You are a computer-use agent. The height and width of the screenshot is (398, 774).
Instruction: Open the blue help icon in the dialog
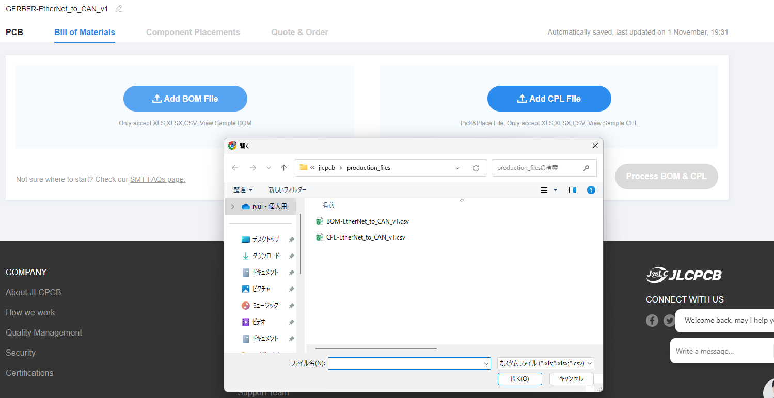tap(591, 190)
